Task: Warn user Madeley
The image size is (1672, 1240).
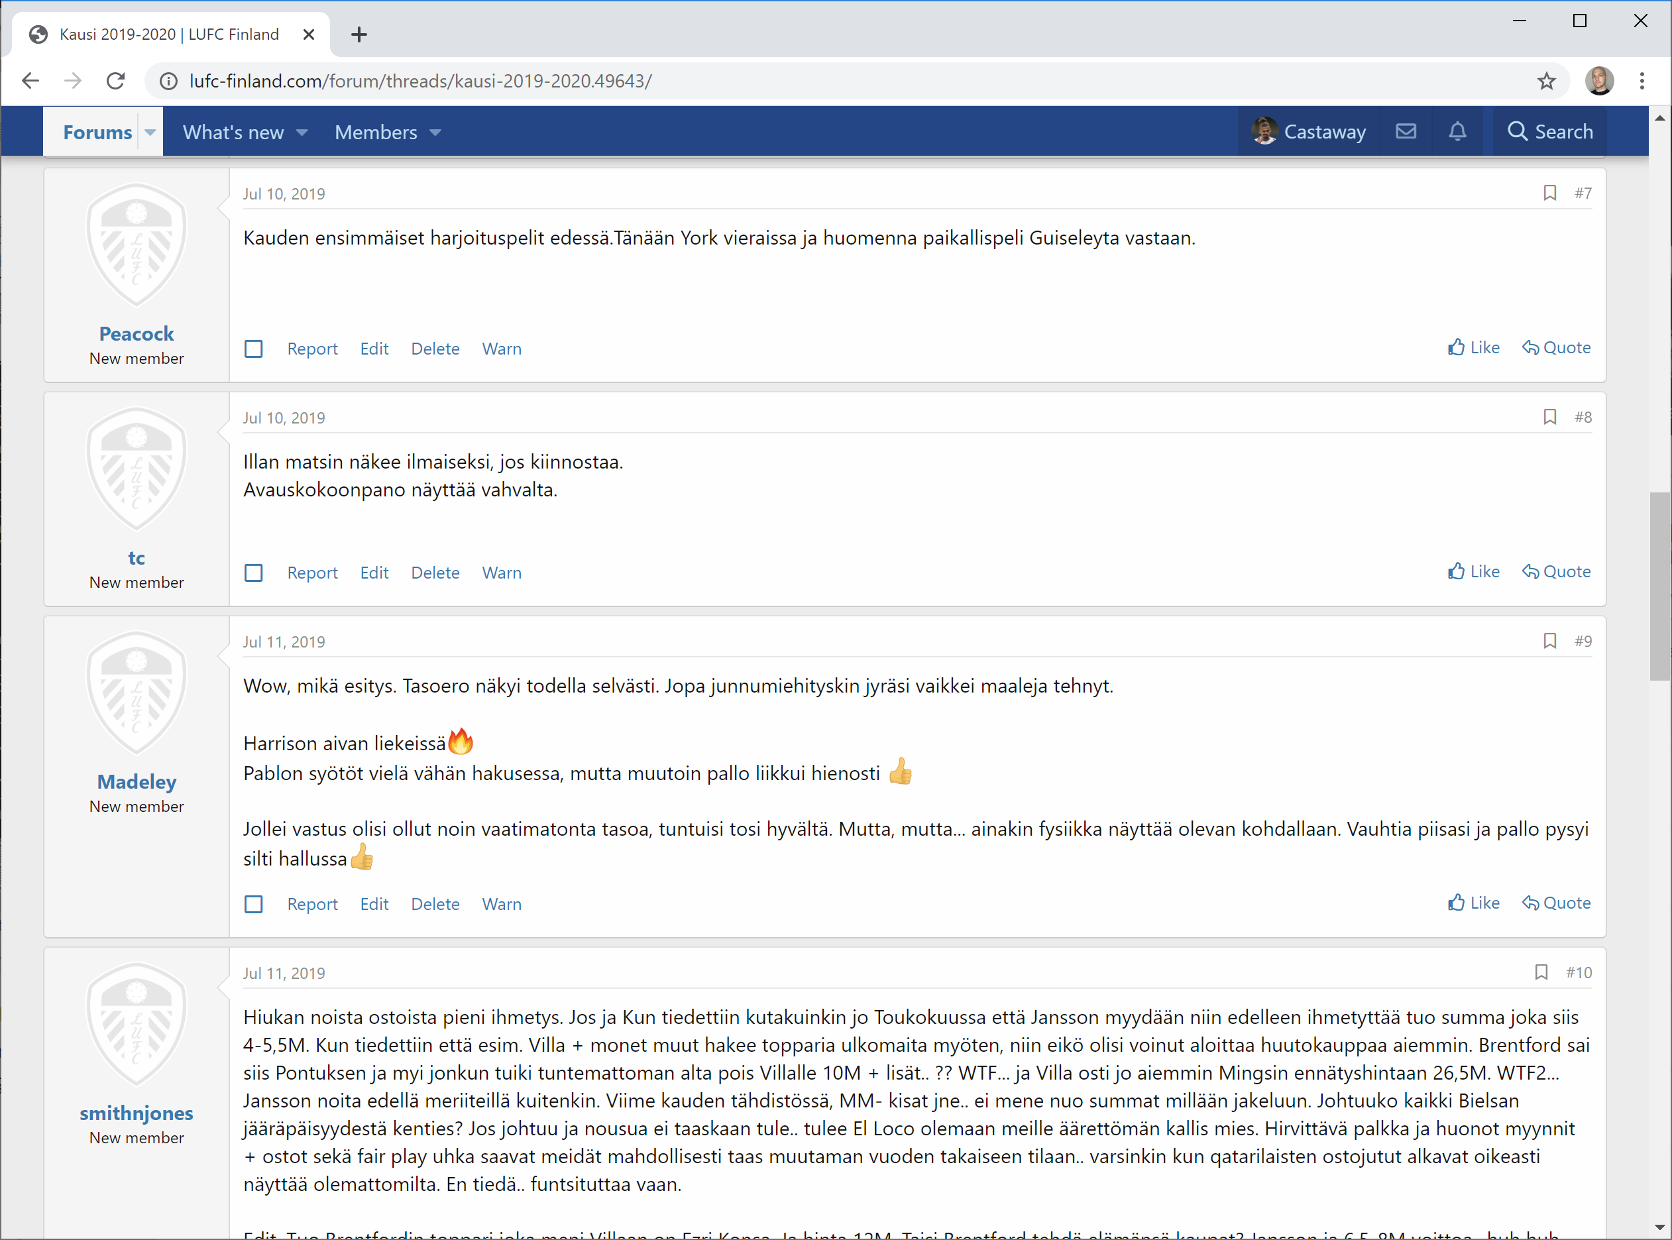Action: (501, 904)
